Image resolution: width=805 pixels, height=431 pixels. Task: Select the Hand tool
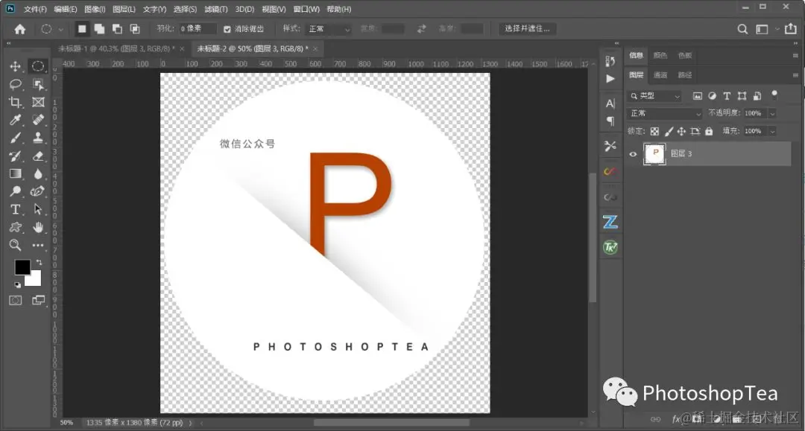coord(38,227)
